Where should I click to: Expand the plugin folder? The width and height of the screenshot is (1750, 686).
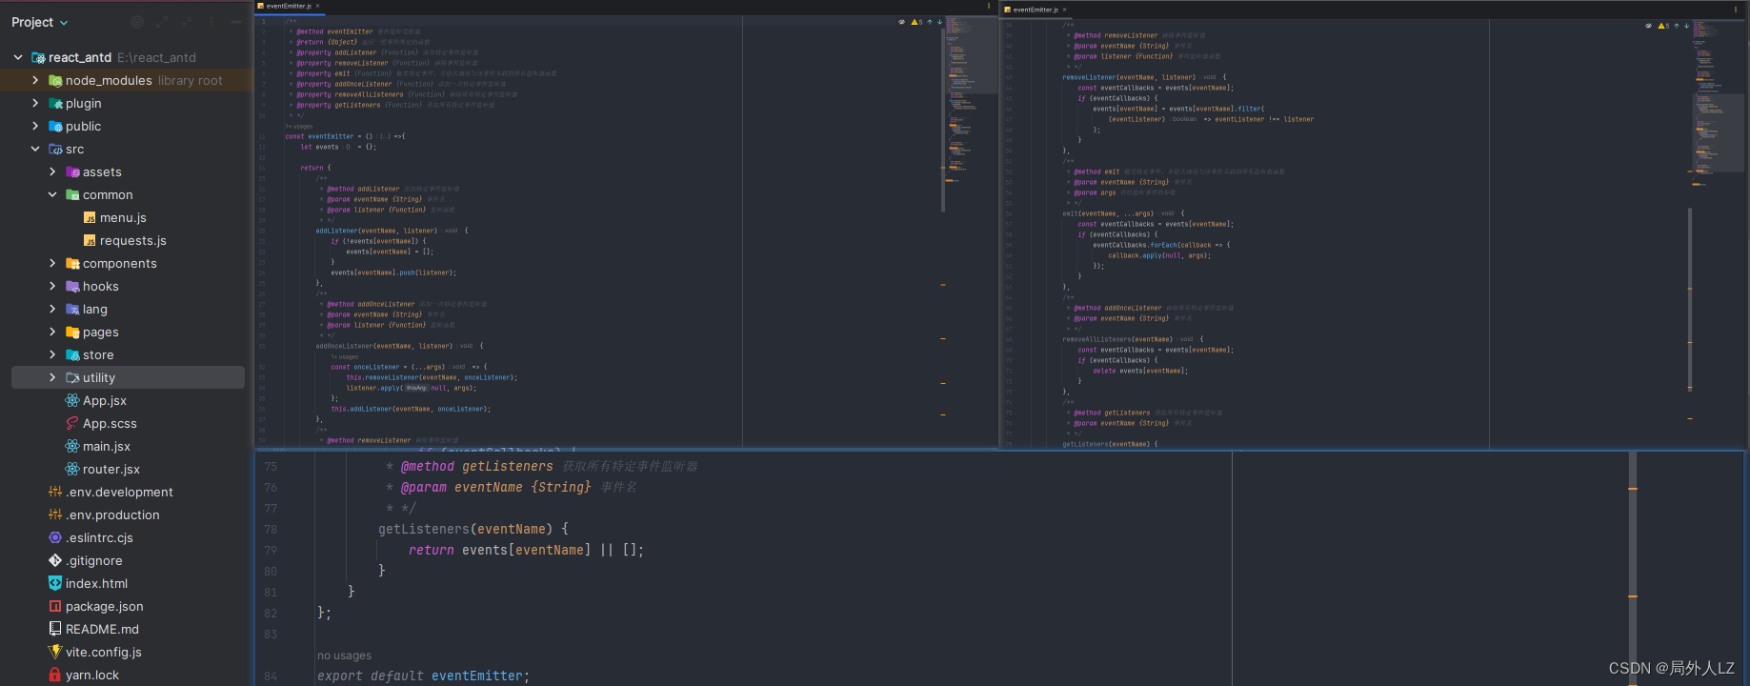coord(35,103)
